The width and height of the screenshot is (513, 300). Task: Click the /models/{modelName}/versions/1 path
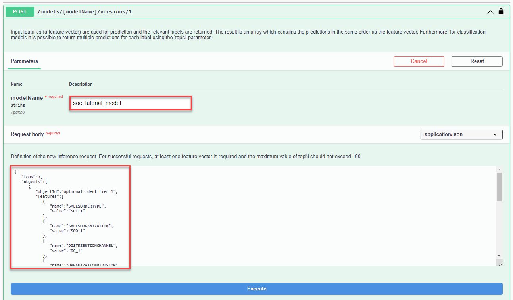pyautogui.click(x=85, y=12)
